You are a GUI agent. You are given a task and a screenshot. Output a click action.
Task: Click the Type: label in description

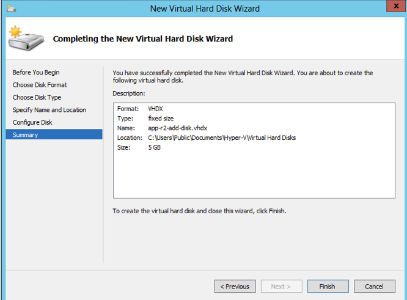click(125, 119)
